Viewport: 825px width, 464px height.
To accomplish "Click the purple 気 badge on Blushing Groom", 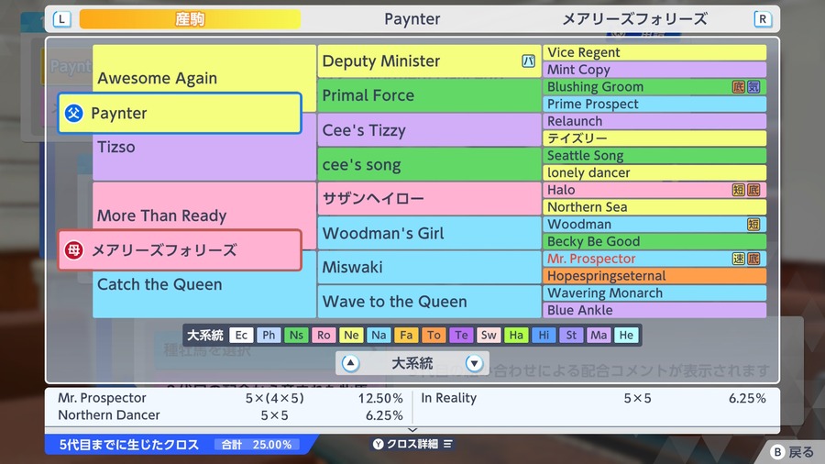I will pos(753,87).
